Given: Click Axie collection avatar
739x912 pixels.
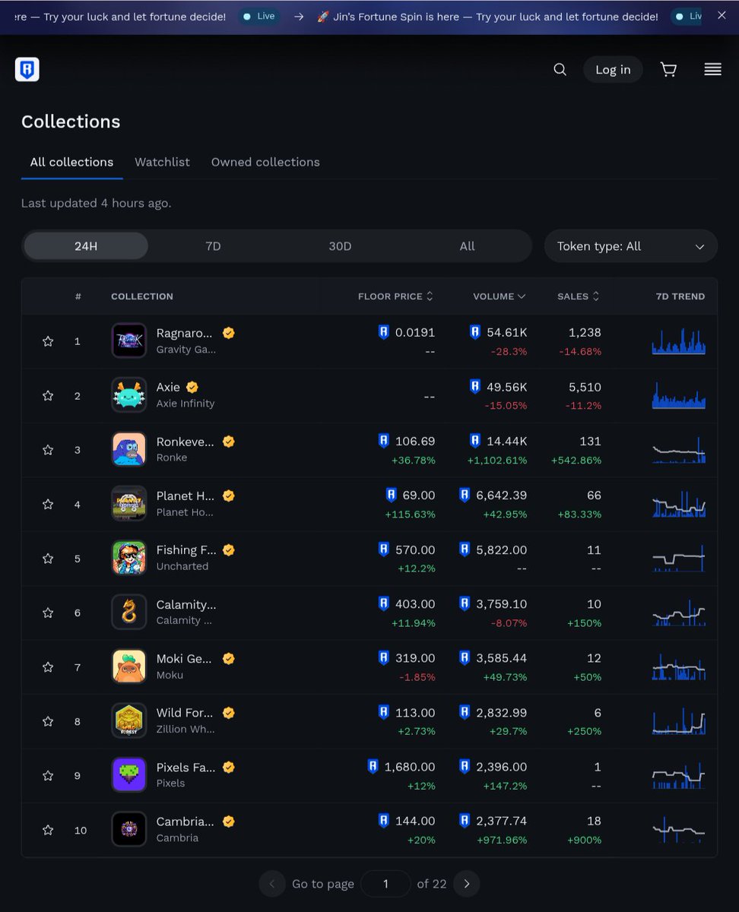Looking at the screenshot, I should (129, 395).
